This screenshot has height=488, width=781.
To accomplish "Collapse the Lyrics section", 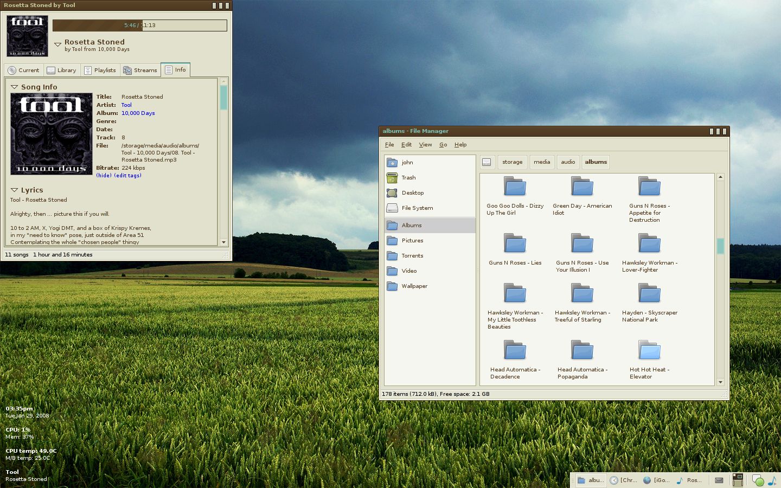I will [15, 190].
